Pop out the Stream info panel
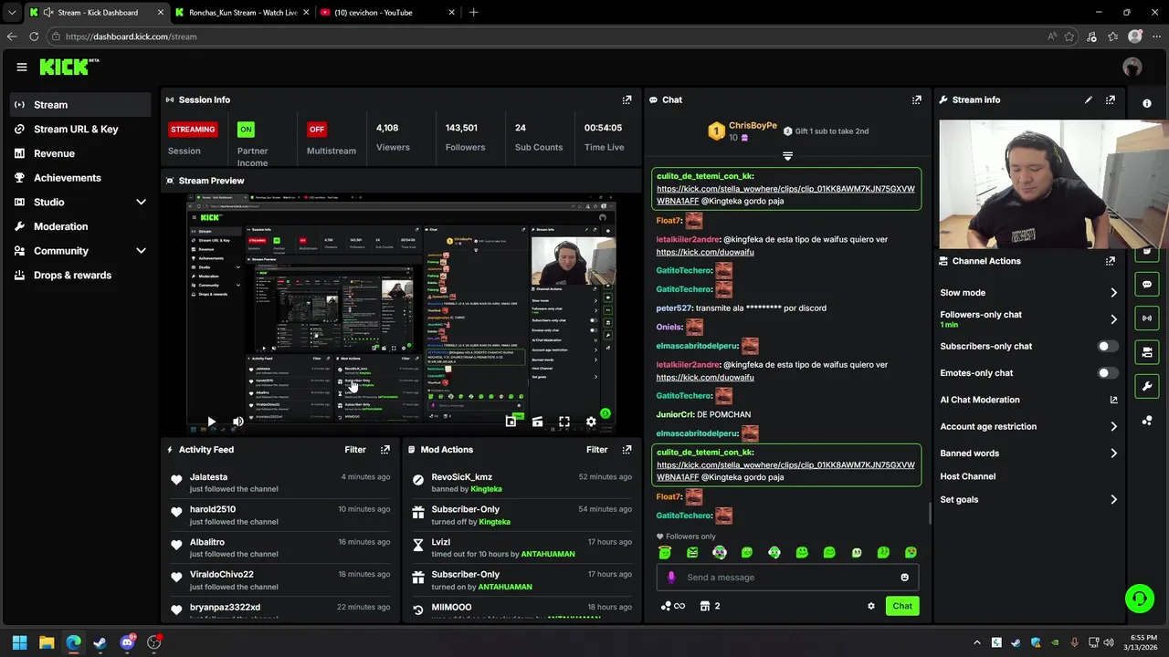 (1110, 99)
